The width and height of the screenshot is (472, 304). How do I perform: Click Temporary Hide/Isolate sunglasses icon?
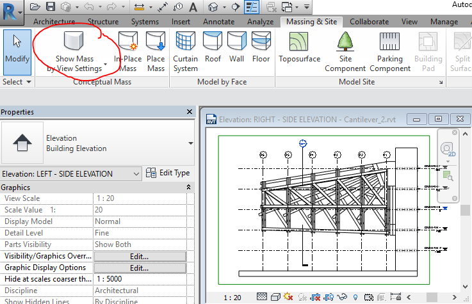342,297
